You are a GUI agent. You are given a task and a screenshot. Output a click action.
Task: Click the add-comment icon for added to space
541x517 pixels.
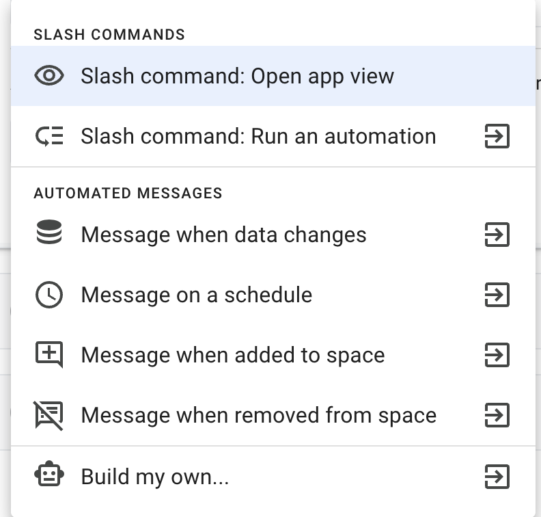49,355
